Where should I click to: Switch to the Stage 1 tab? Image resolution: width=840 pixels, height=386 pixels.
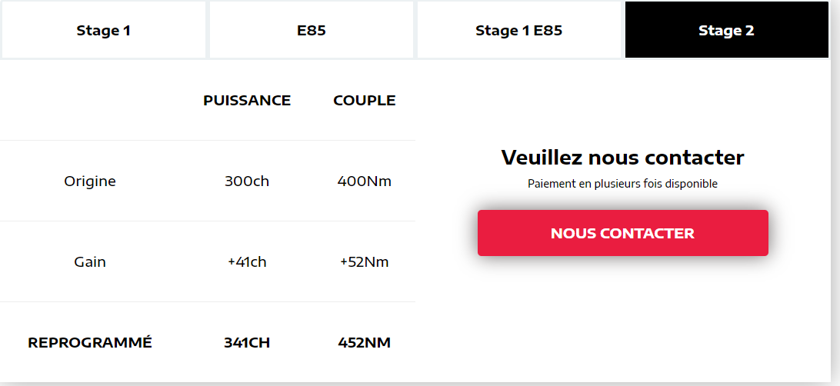(104, 31)
